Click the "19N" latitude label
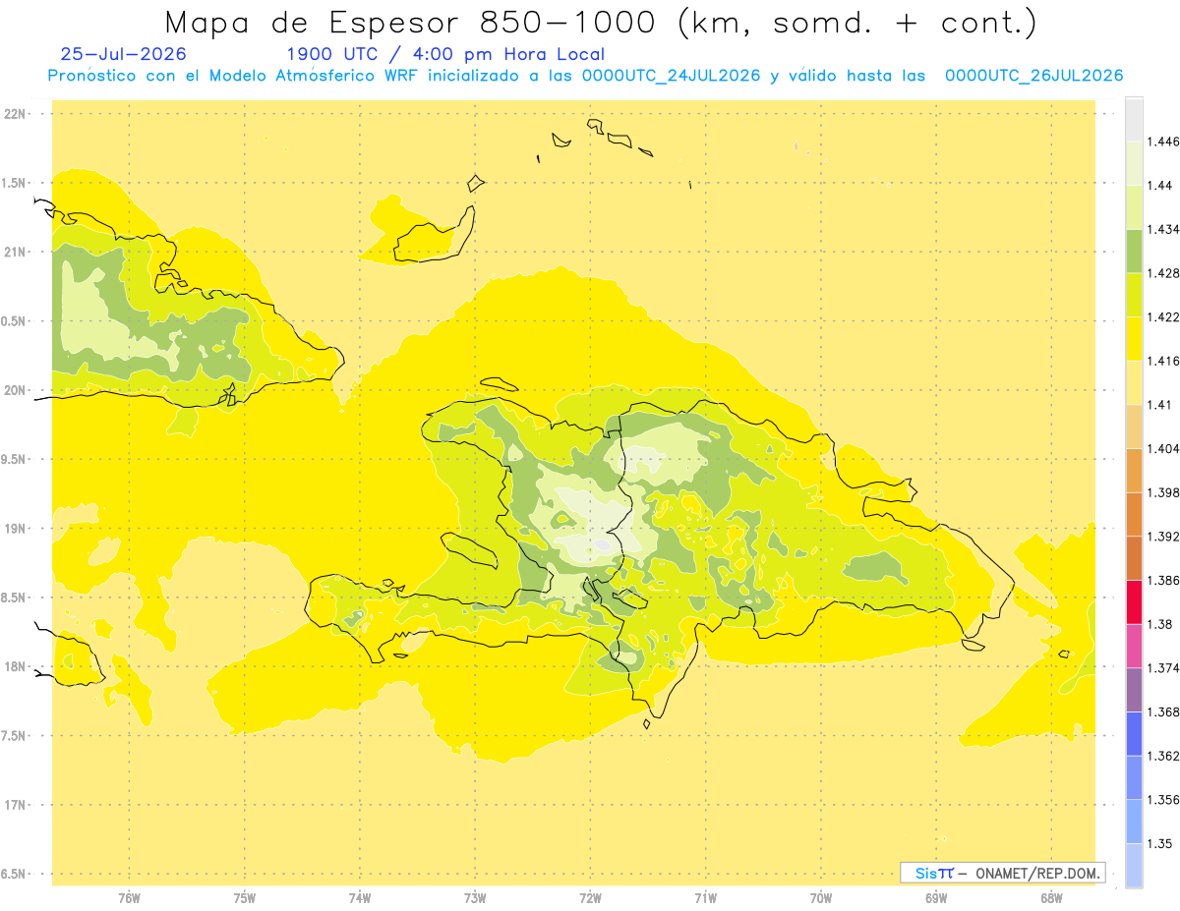Viewport: 1180px width, 911px height. (15, 528)
